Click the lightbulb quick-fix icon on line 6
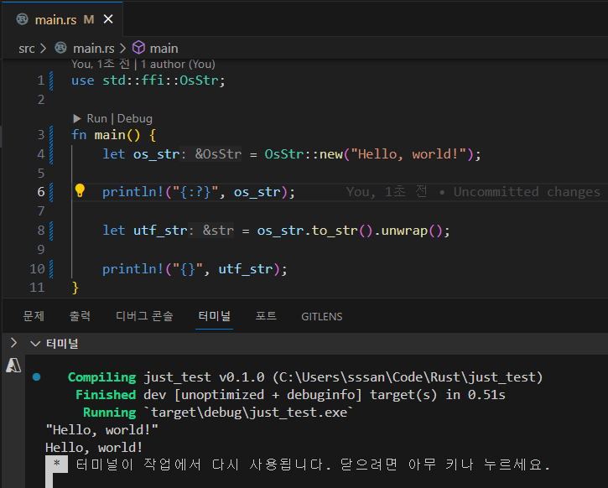 pos(81,190)
